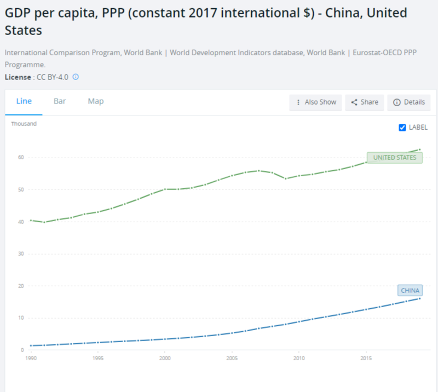The image size is (438, 392).
Task: Click the 2015 x-axis label
Action: point(366,358)
